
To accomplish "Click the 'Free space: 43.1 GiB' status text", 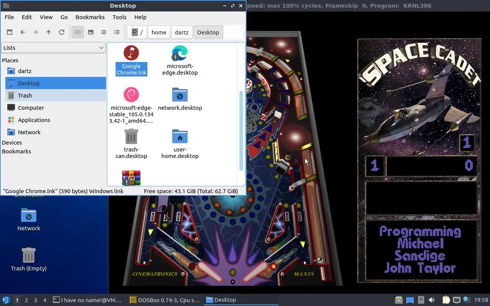I will 191,191.
